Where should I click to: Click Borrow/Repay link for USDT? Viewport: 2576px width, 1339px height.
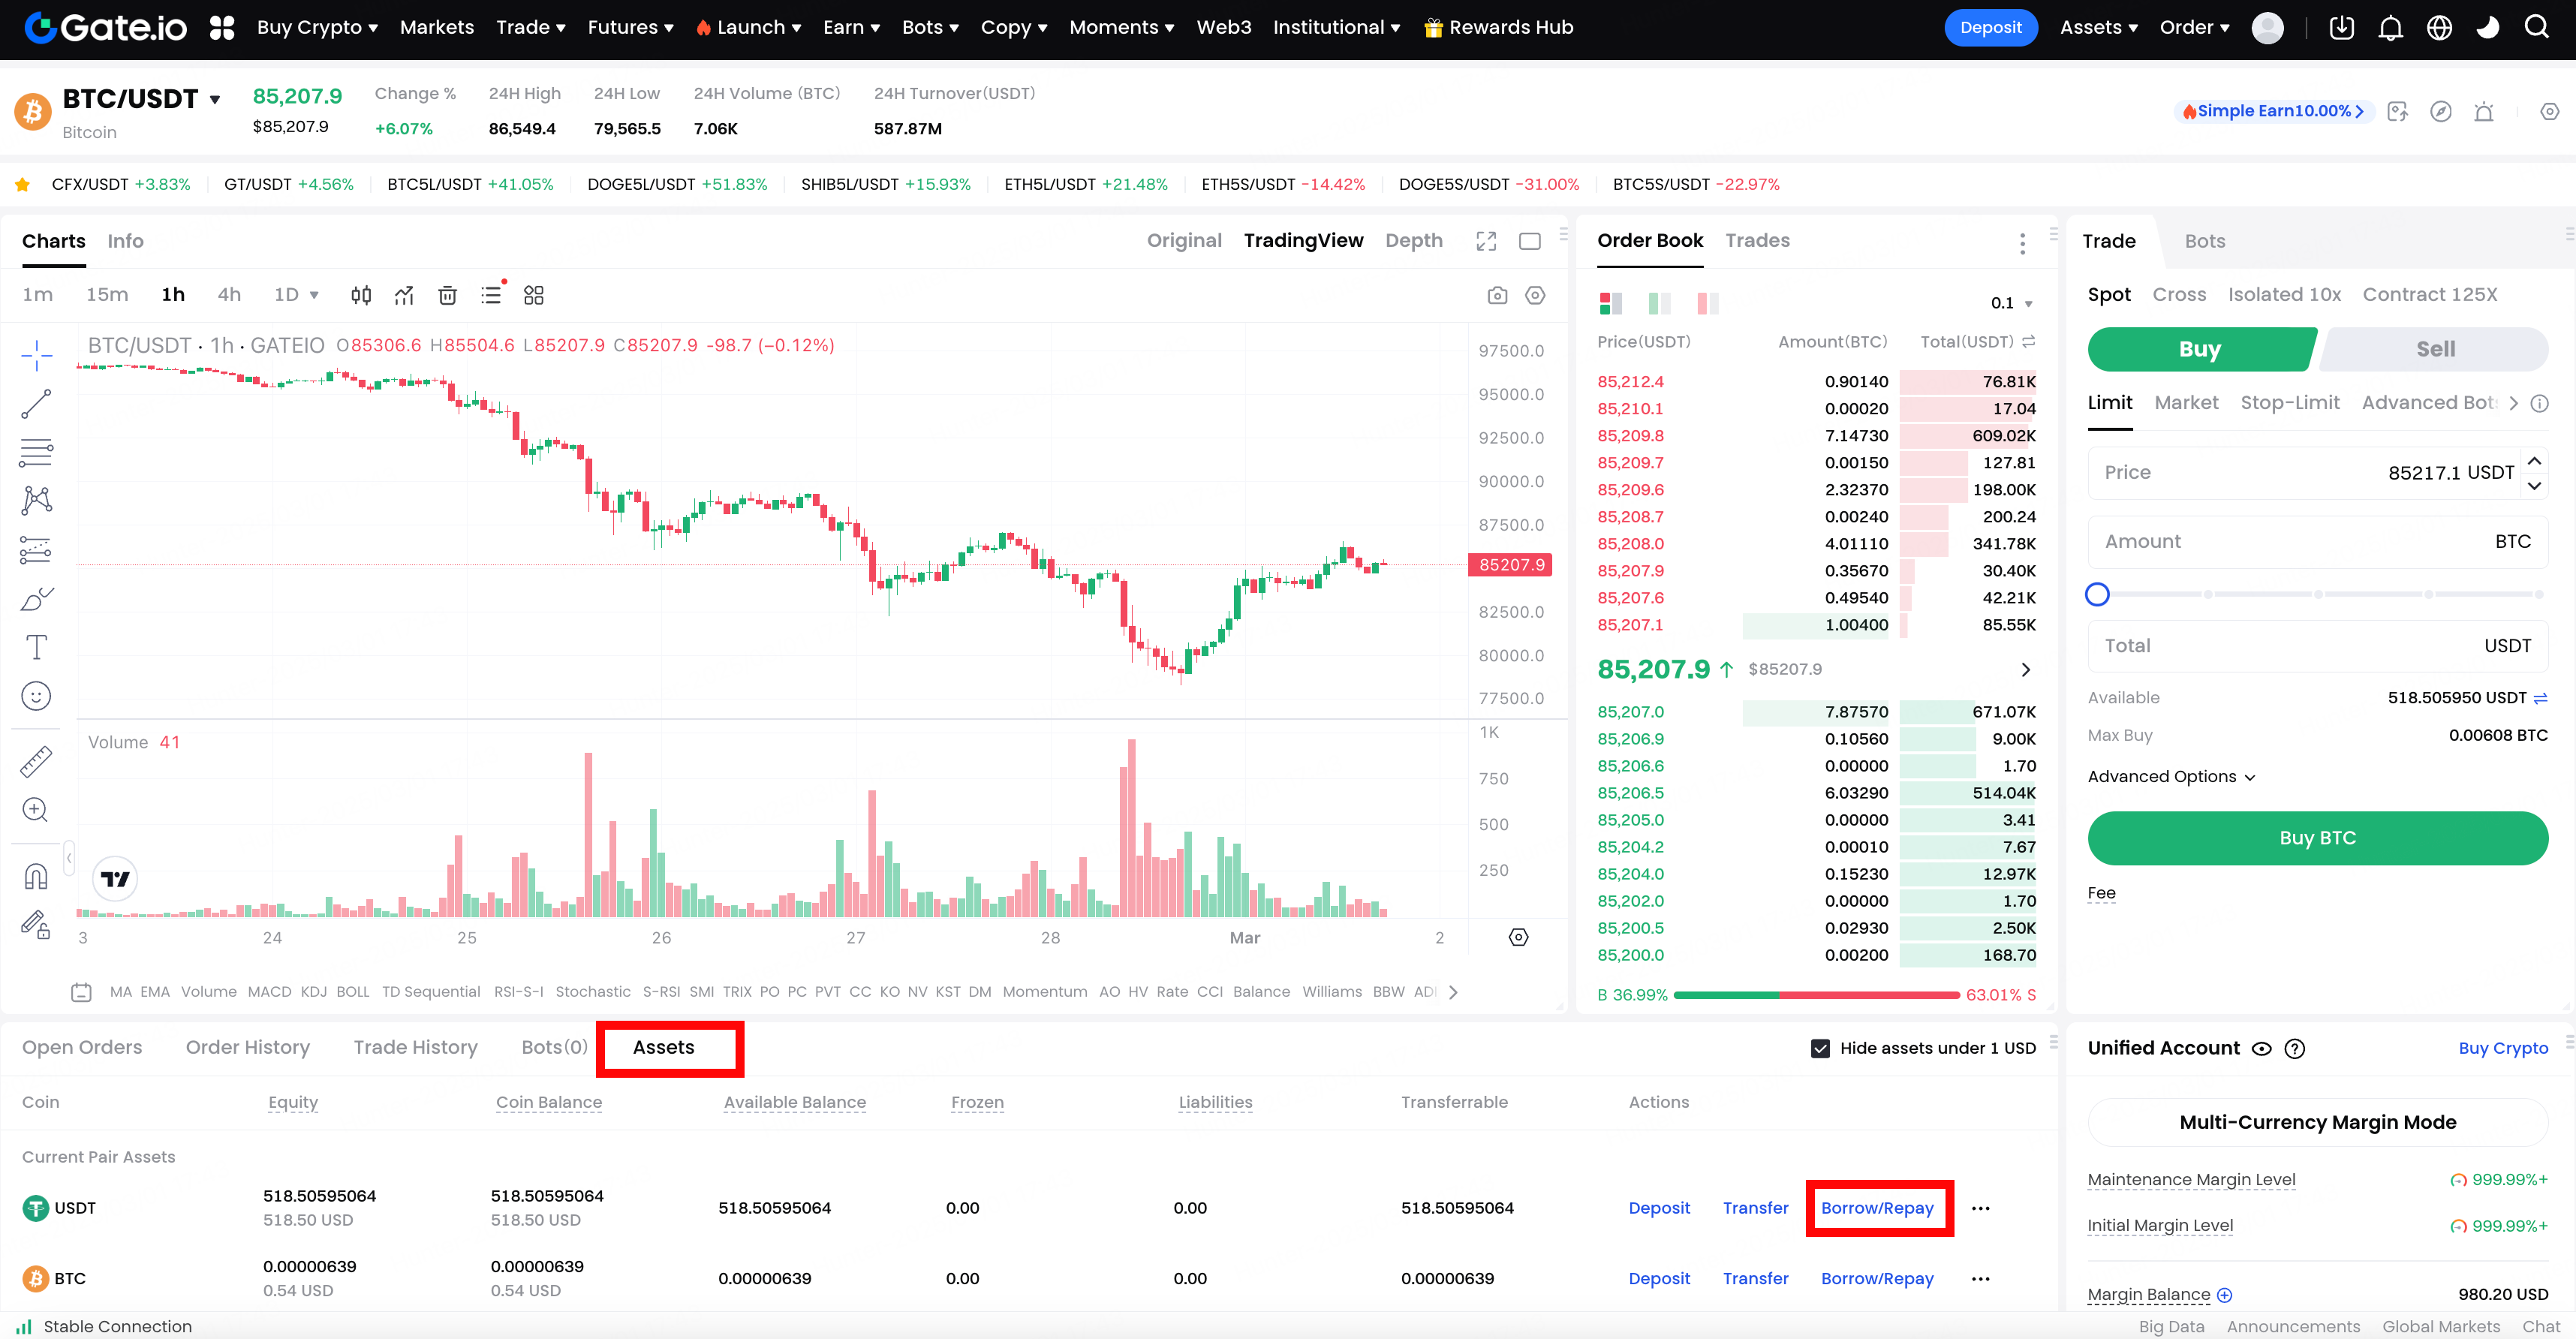pos(1877,1208)
